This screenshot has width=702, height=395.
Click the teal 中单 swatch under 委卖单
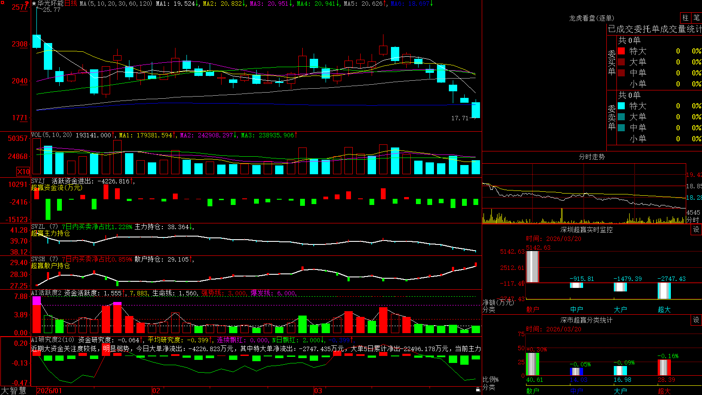(x=621, y=128)
